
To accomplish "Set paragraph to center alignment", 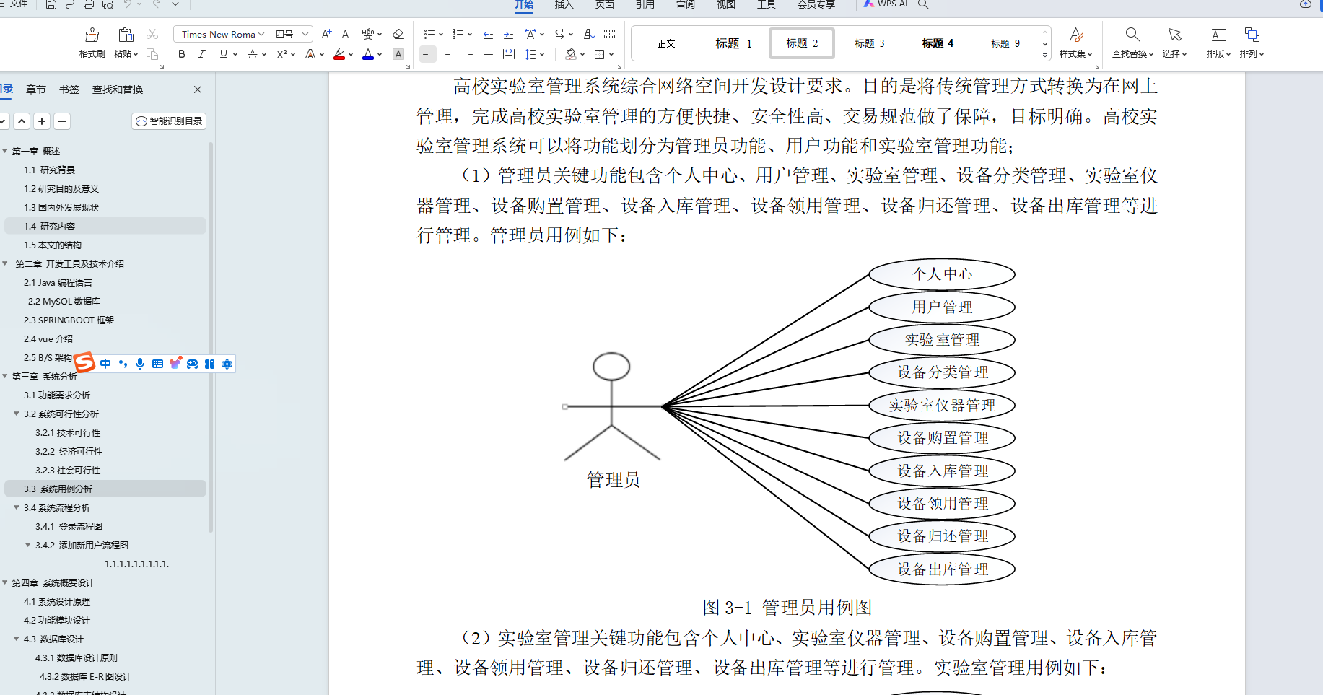I will 448,54.
